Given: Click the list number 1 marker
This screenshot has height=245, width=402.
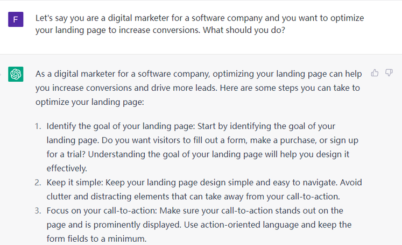Looking at the screenshot, I should click(x=38, y=126).
